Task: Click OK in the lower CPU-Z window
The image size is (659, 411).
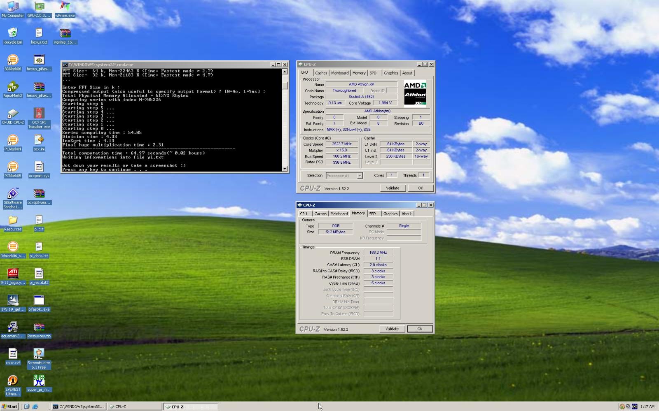Action: pyautogui.click(x=420, y=329)
